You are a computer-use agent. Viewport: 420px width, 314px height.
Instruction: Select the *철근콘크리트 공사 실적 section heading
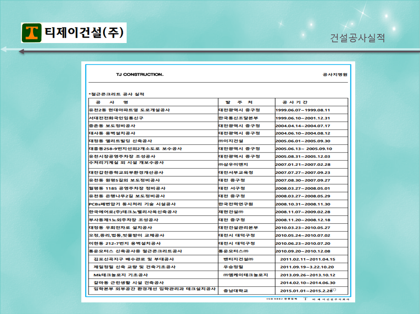click(x=117, y=94)
